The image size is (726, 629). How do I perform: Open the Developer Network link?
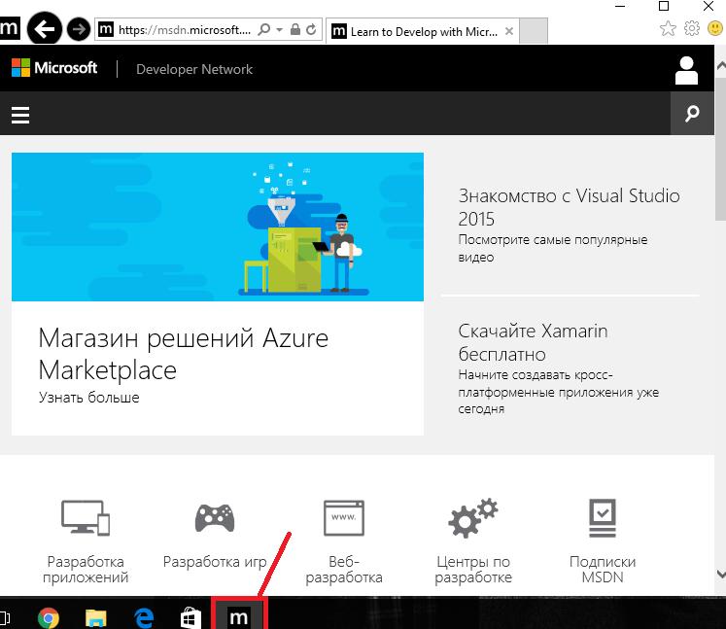click(194, 69)
